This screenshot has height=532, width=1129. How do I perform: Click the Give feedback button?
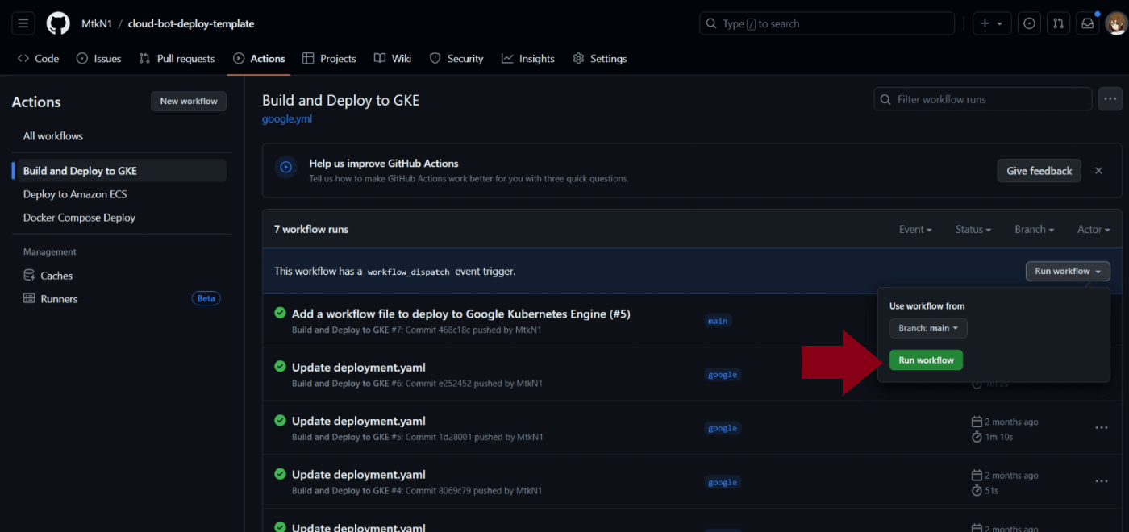1039,171
